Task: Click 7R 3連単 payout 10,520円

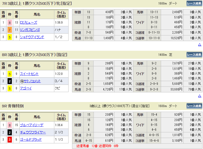Action: (176, 38)
